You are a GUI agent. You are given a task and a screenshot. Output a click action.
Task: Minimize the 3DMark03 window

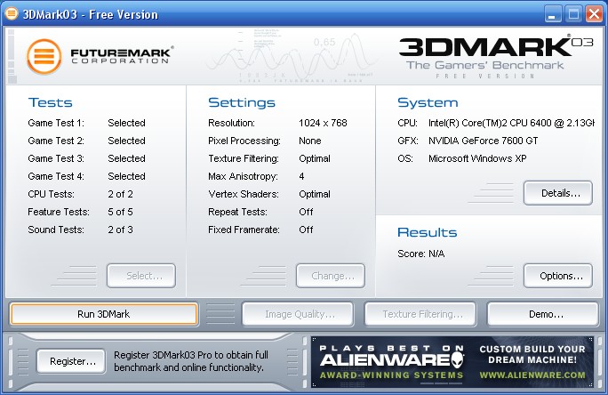553,14
